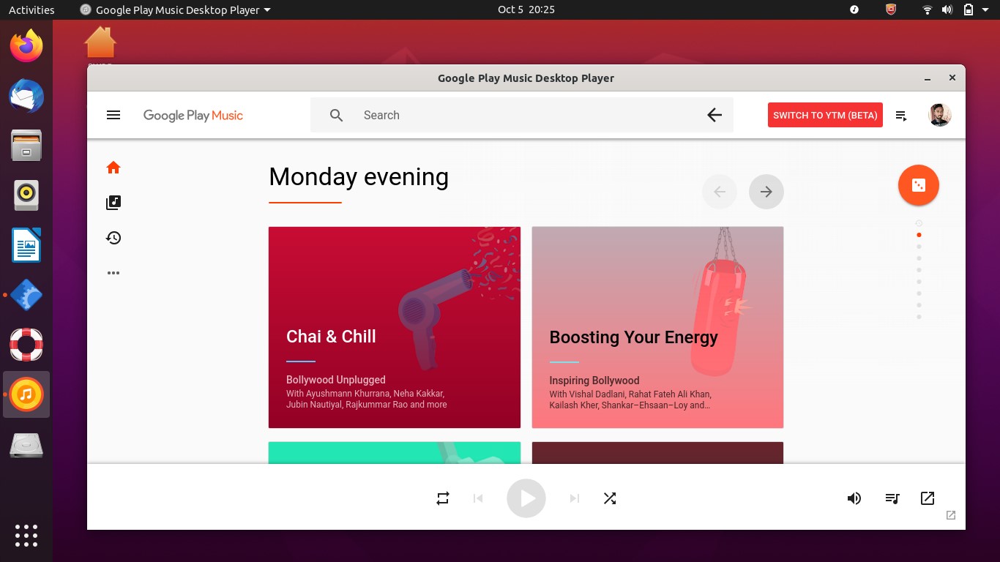Open the hamburger navigation menu

tap(113, 115)
